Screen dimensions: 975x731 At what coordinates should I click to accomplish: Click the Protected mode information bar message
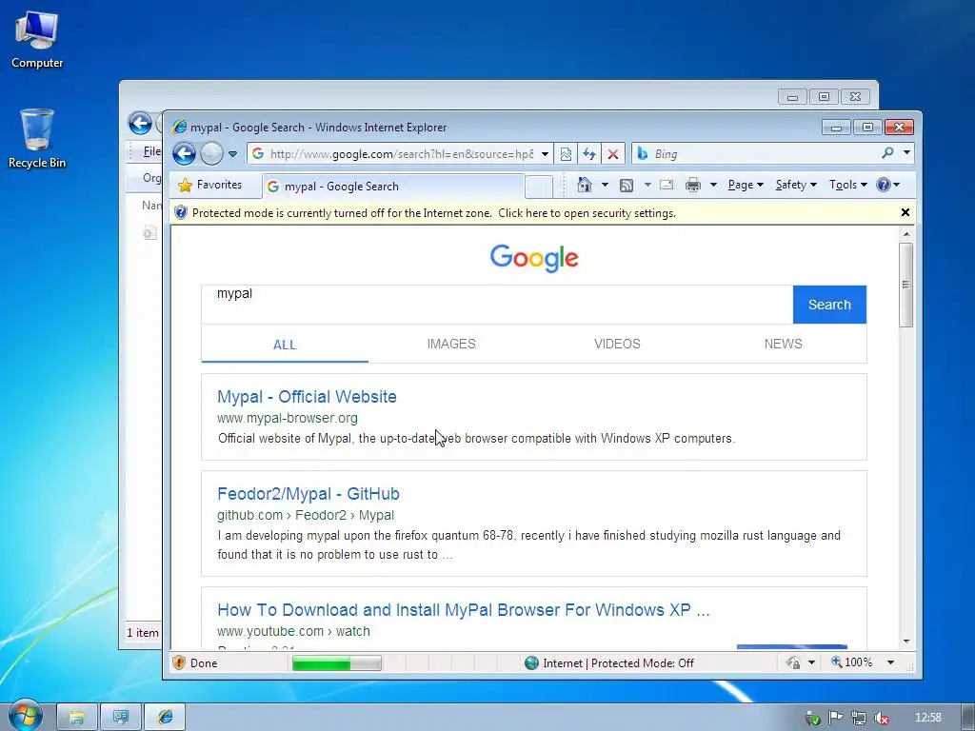(434, 213)
